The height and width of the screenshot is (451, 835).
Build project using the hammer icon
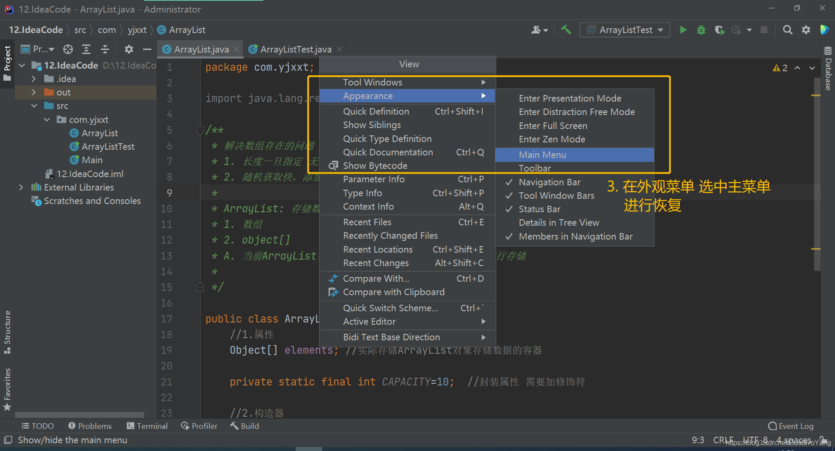pos(566,30)
